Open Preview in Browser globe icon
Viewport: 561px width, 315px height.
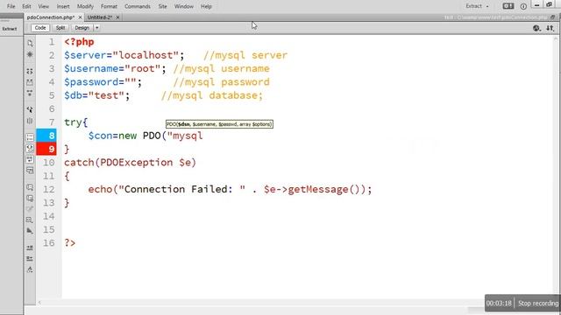pos(536,28)
